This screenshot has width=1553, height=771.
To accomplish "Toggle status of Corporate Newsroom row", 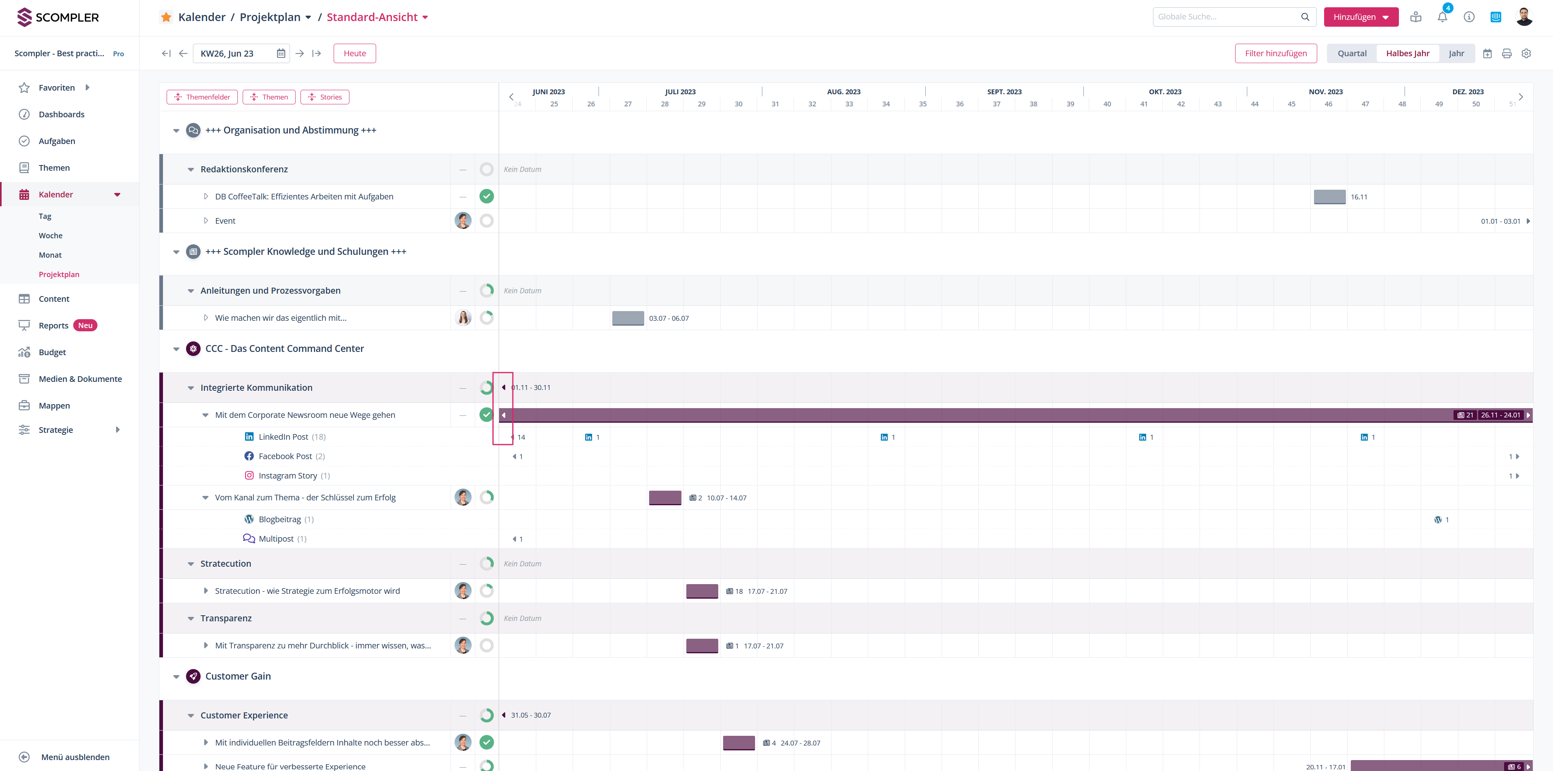I will click(x=486, y=415).
